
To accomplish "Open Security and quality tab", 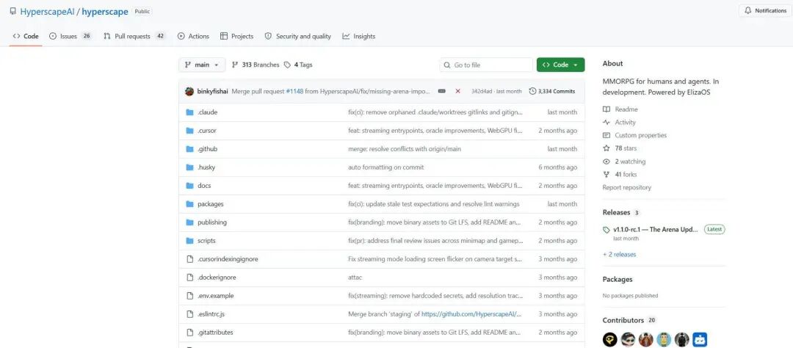I will [x=298, y=37].
